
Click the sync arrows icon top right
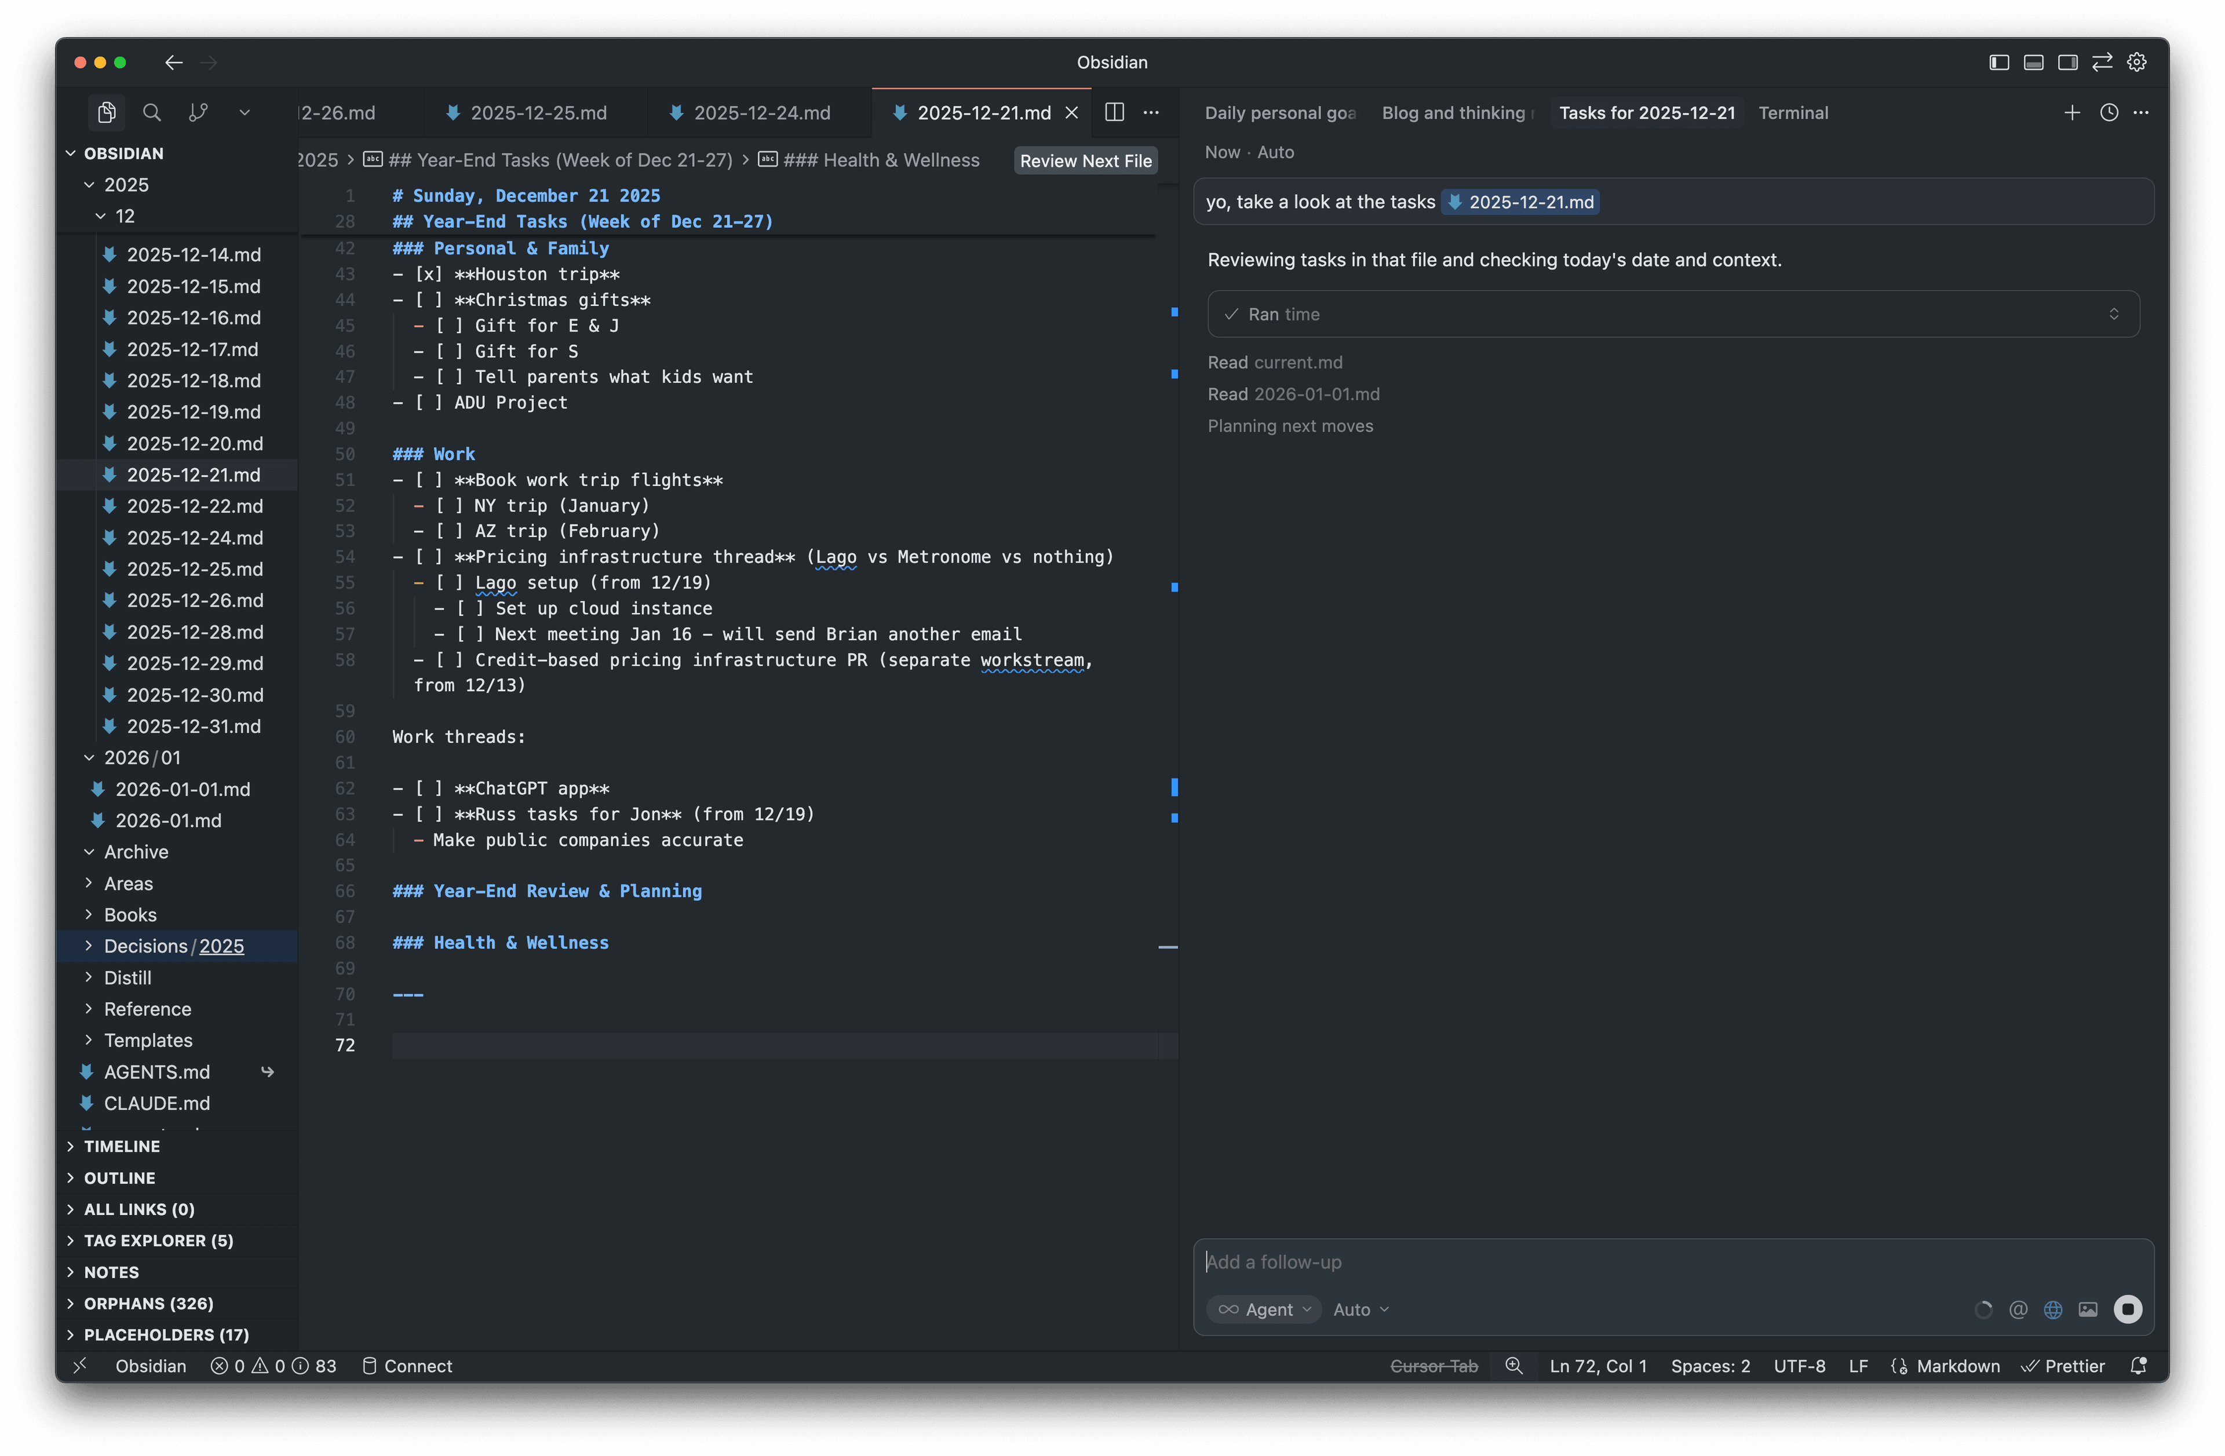pos(2103,61)
